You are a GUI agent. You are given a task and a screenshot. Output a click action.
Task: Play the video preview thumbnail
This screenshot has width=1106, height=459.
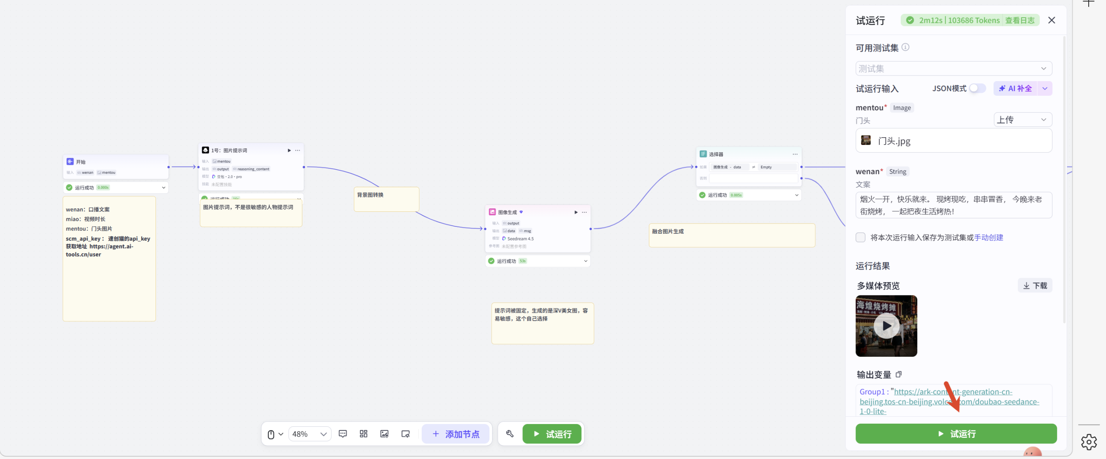click(886, 326)
